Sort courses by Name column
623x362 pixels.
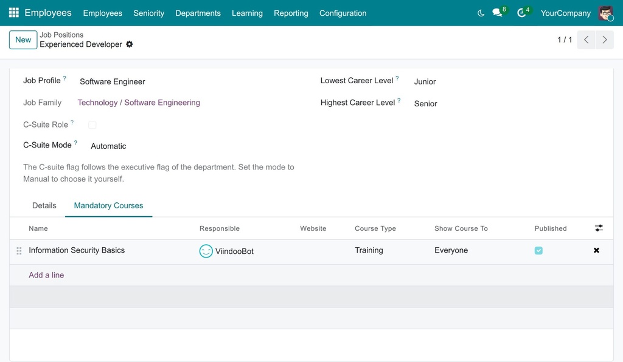[38, 228]
